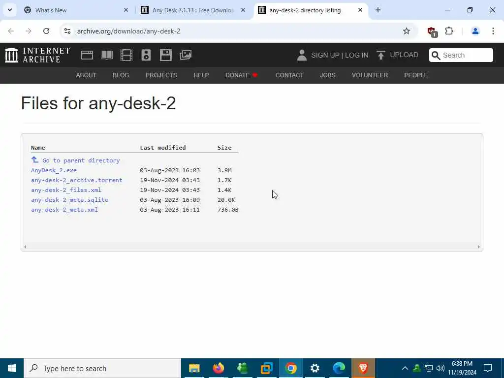Open the tab search dropdown arrow
504x378 pixels.
pos(10,10)
